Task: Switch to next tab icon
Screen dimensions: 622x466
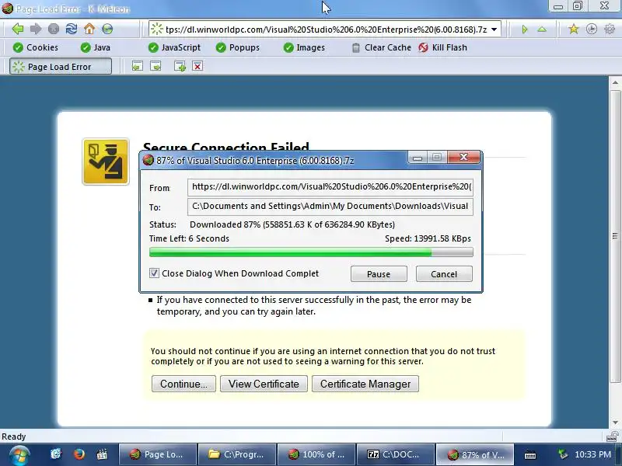Action: [155, 66]
